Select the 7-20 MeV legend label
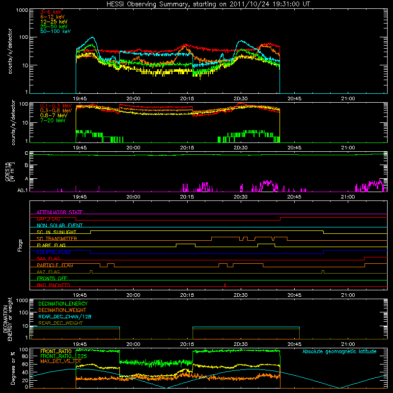Screen dimensions: 393x393 (53, 120)
